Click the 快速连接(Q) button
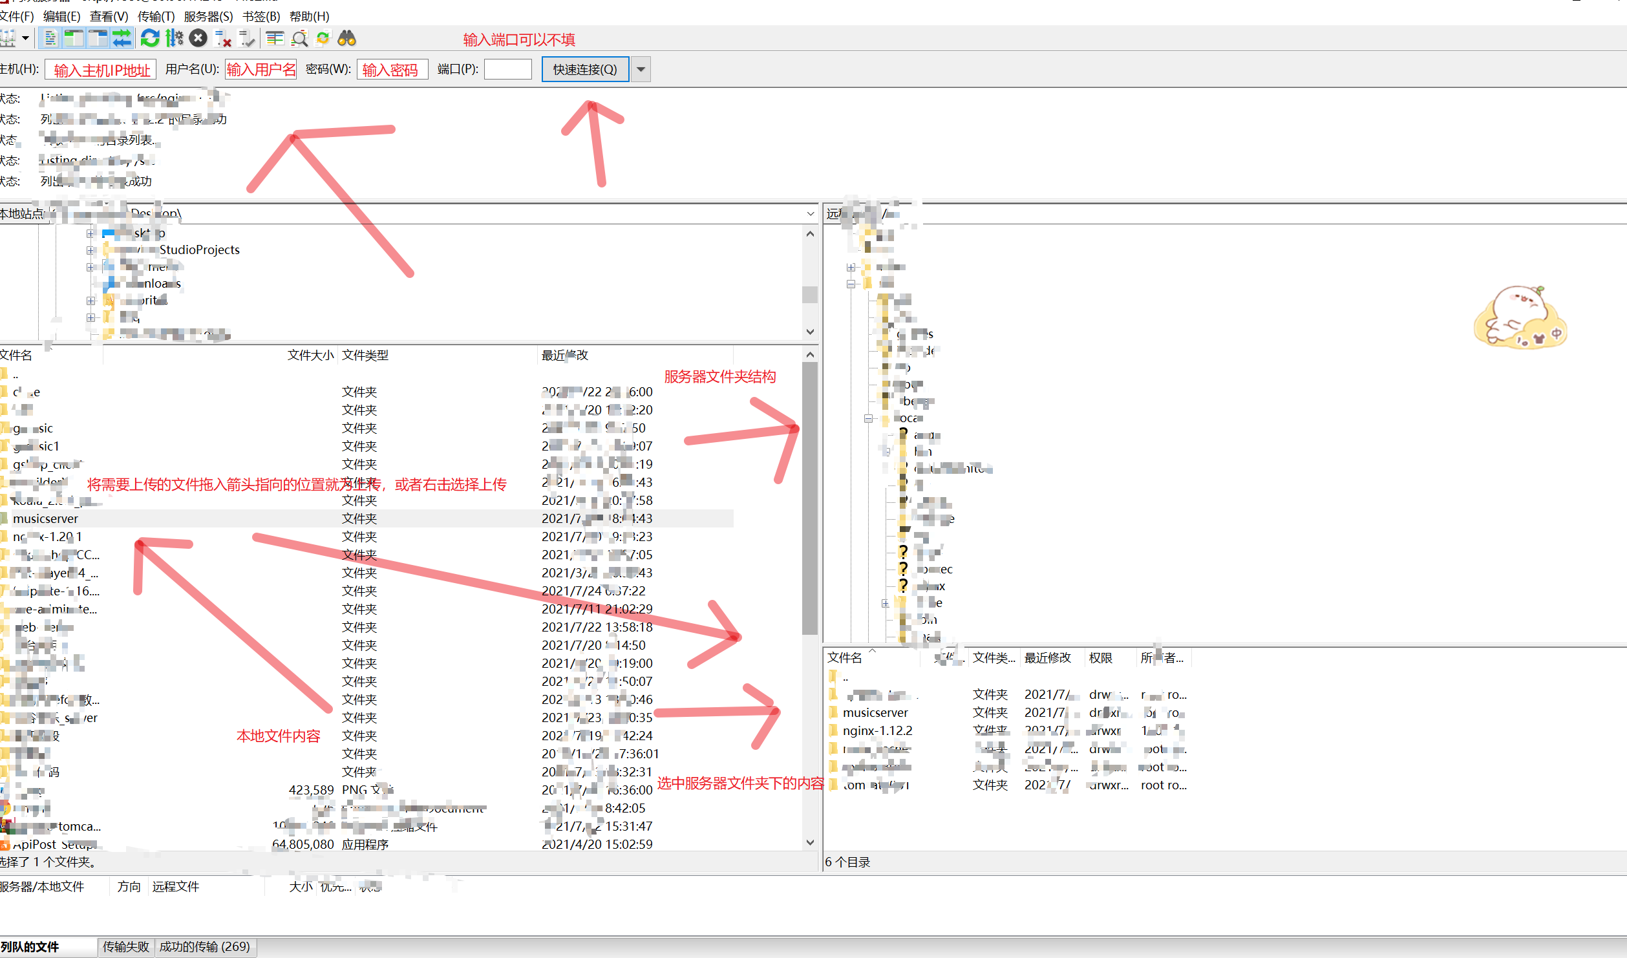The height and width of the screenshot is (958, 1627). pyautogui.click(x=585, y=69)
